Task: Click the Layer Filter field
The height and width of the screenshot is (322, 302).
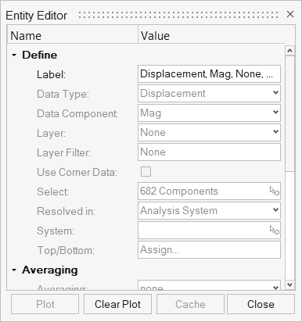Action: click(209, 152)
